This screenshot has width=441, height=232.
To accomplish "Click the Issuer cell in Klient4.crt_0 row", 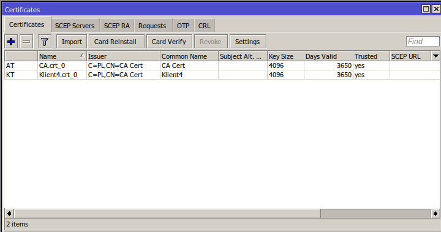I will [x=123, y=75].
